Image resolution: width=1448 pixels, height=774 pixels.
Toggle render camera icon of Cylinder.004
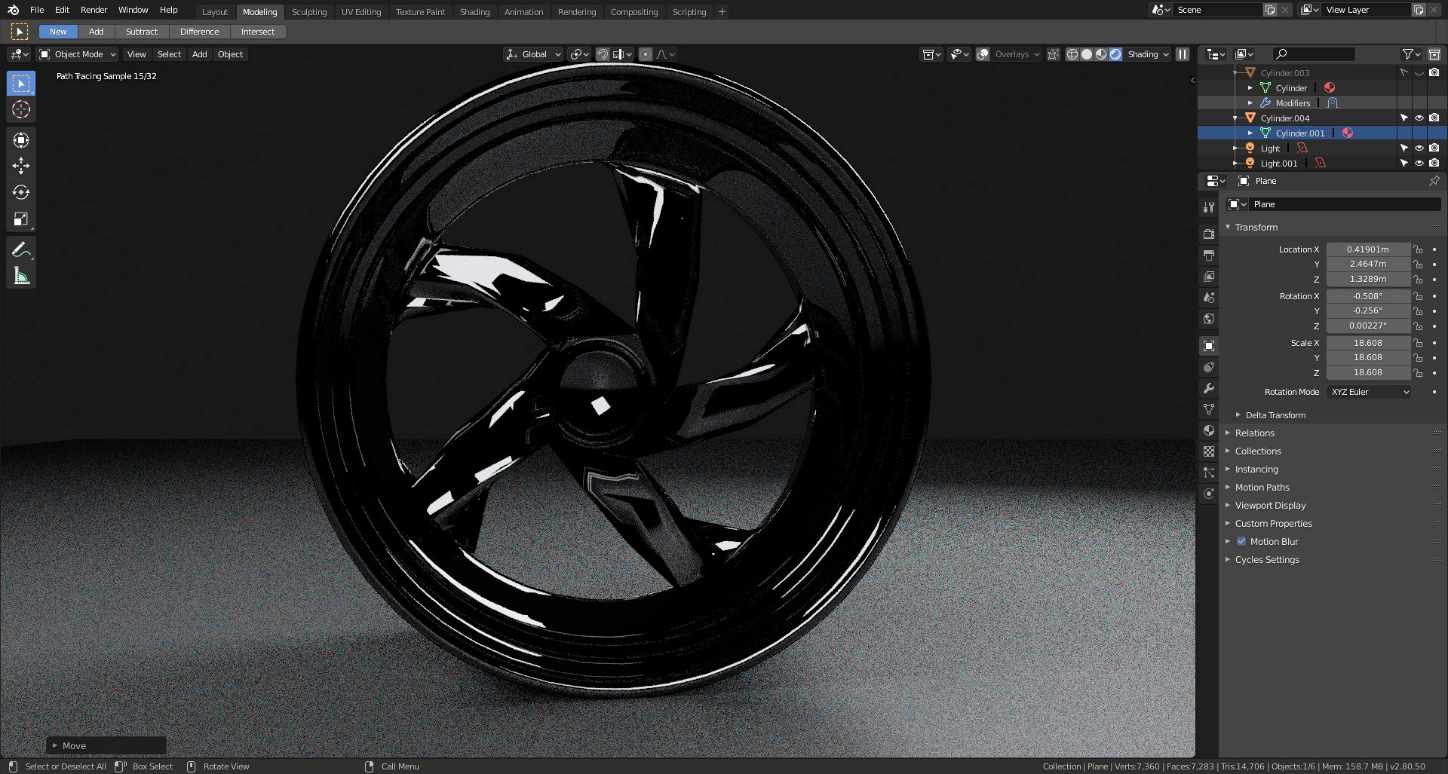tap(1434, 118)
